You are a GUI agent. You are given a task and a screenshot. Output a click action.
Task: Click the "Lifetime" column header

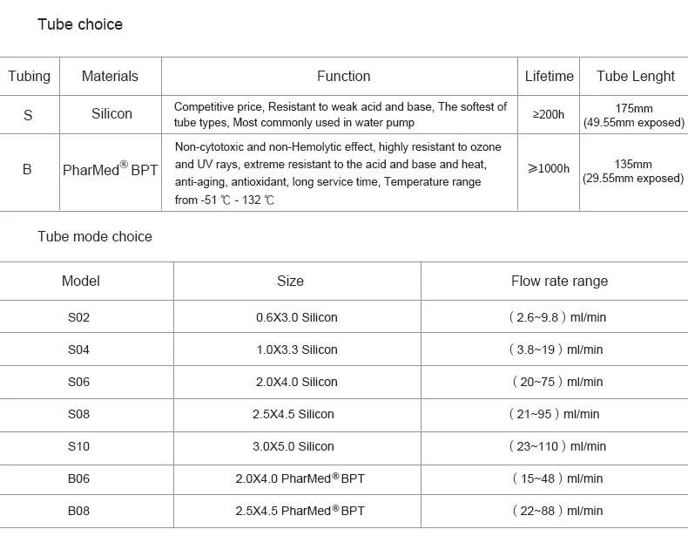click(549, 77)
